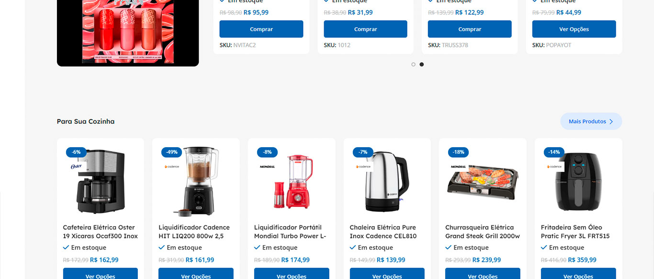Click the -6% badge on the Oster coffee maker
Viewport: 654px width, 279px height.
(76, 152)
